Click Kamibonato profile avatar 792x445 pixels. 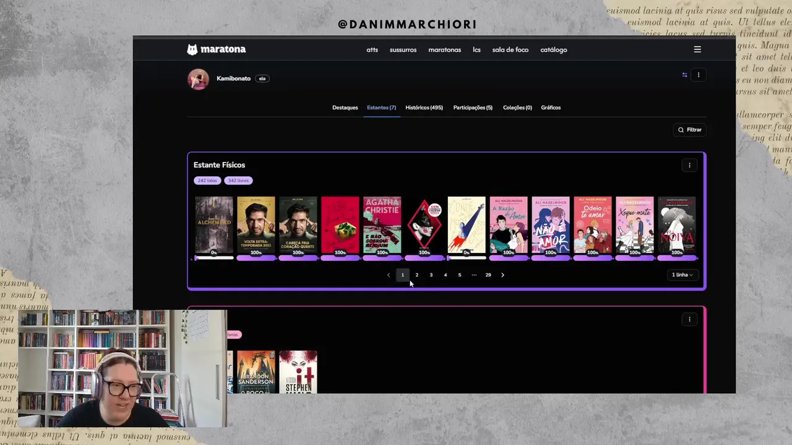point(198,79)
